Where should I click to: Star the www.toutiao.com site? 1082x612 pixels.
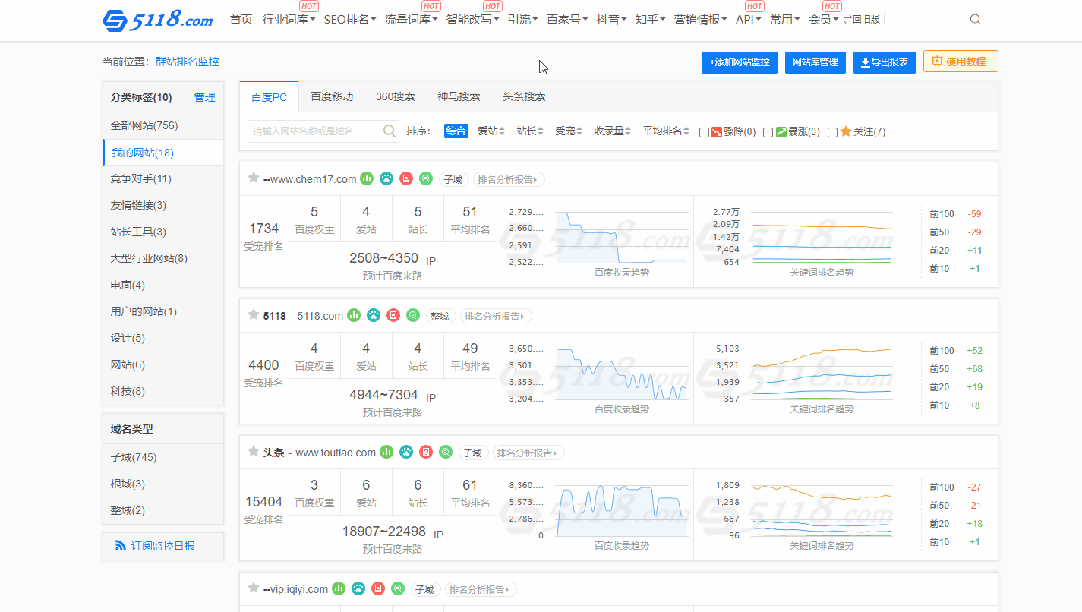tap(254, 451)
